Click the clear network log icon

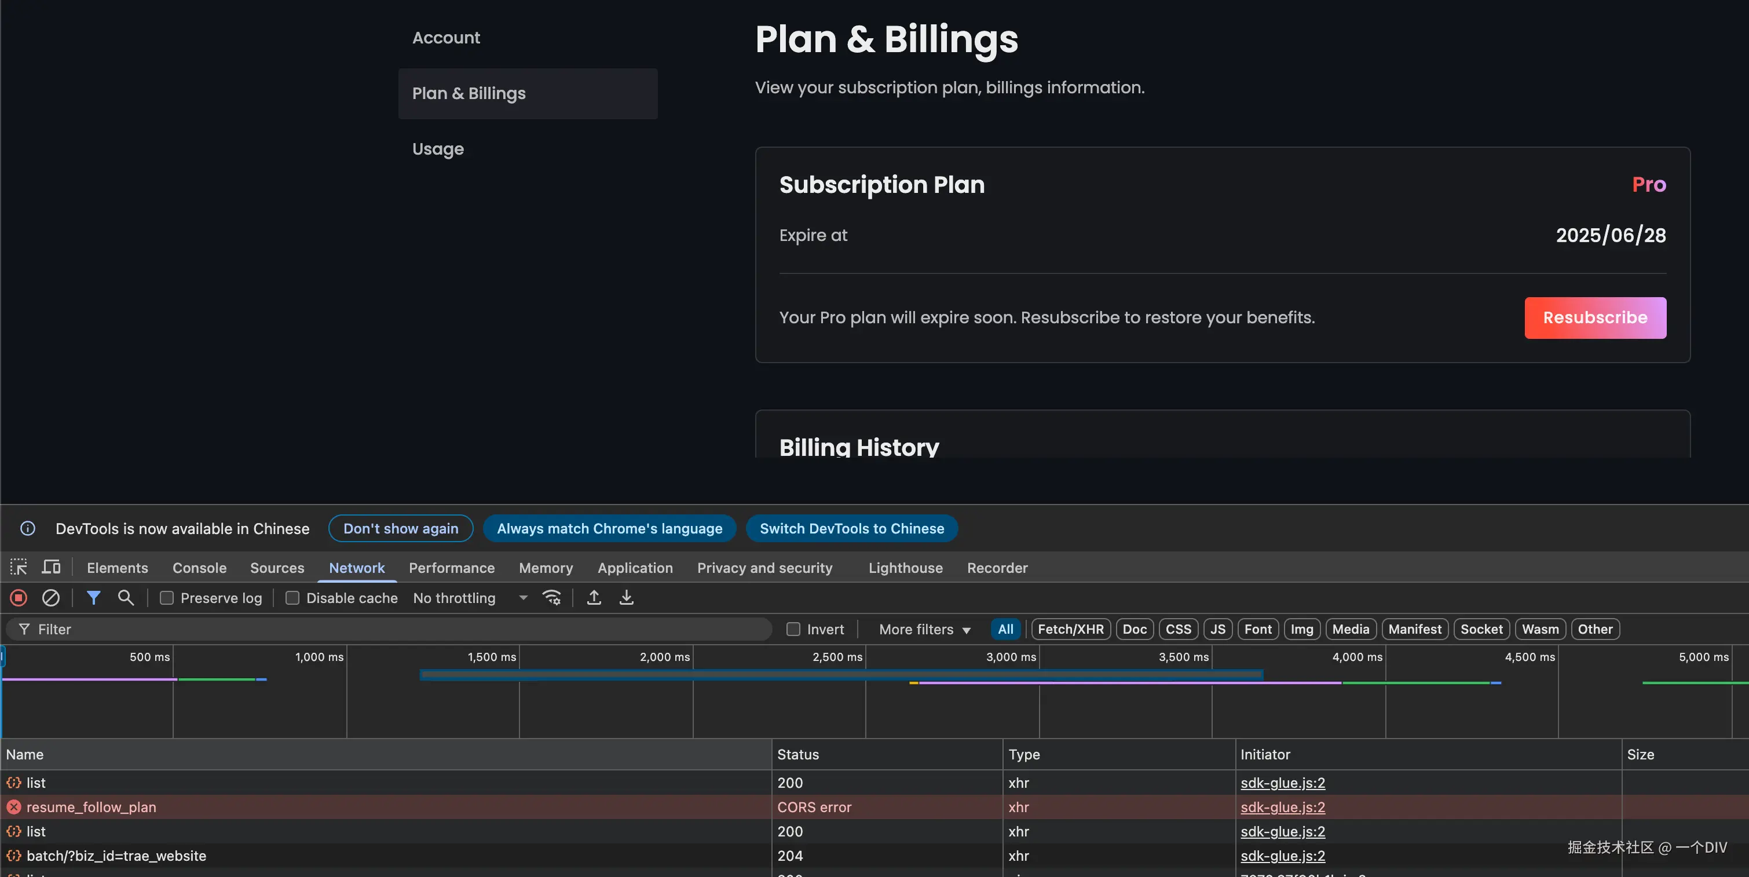pos(51,598)
